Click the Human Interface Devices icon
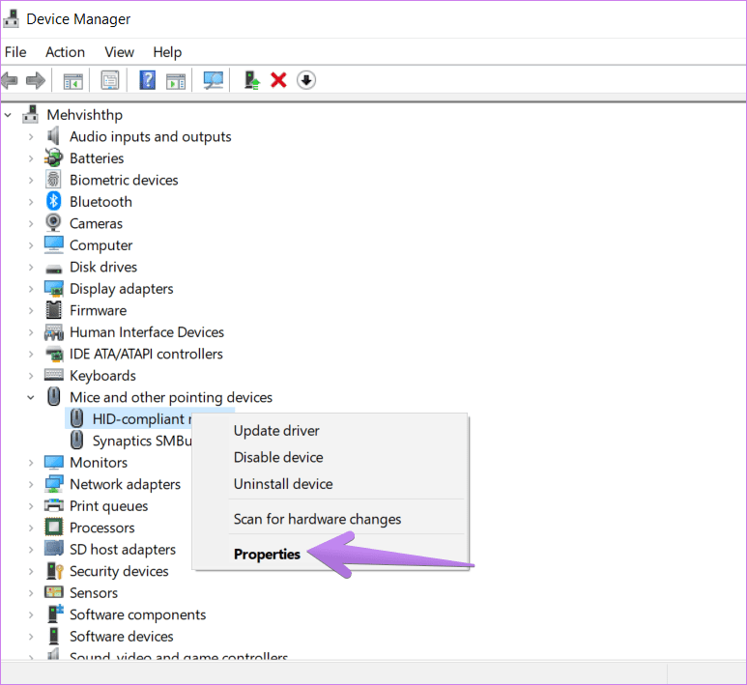 pyautogui.click(x=53, y=332)
